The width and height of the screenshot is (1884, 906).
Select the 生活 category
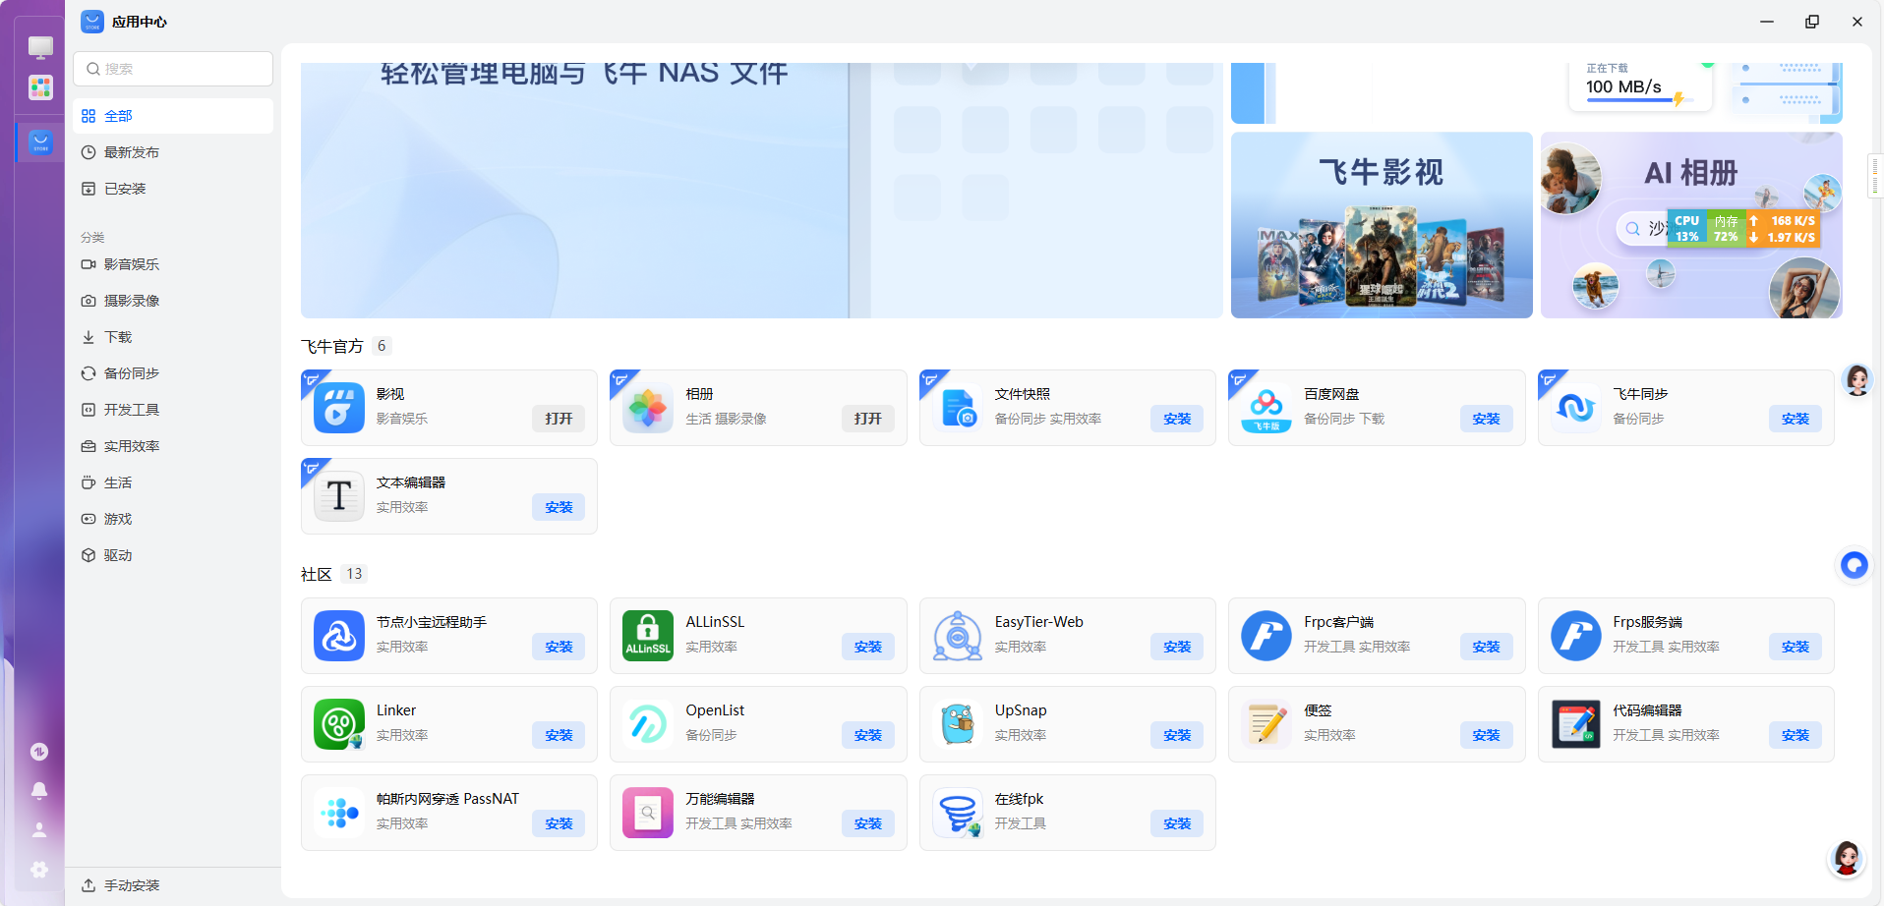coord(173,482)
